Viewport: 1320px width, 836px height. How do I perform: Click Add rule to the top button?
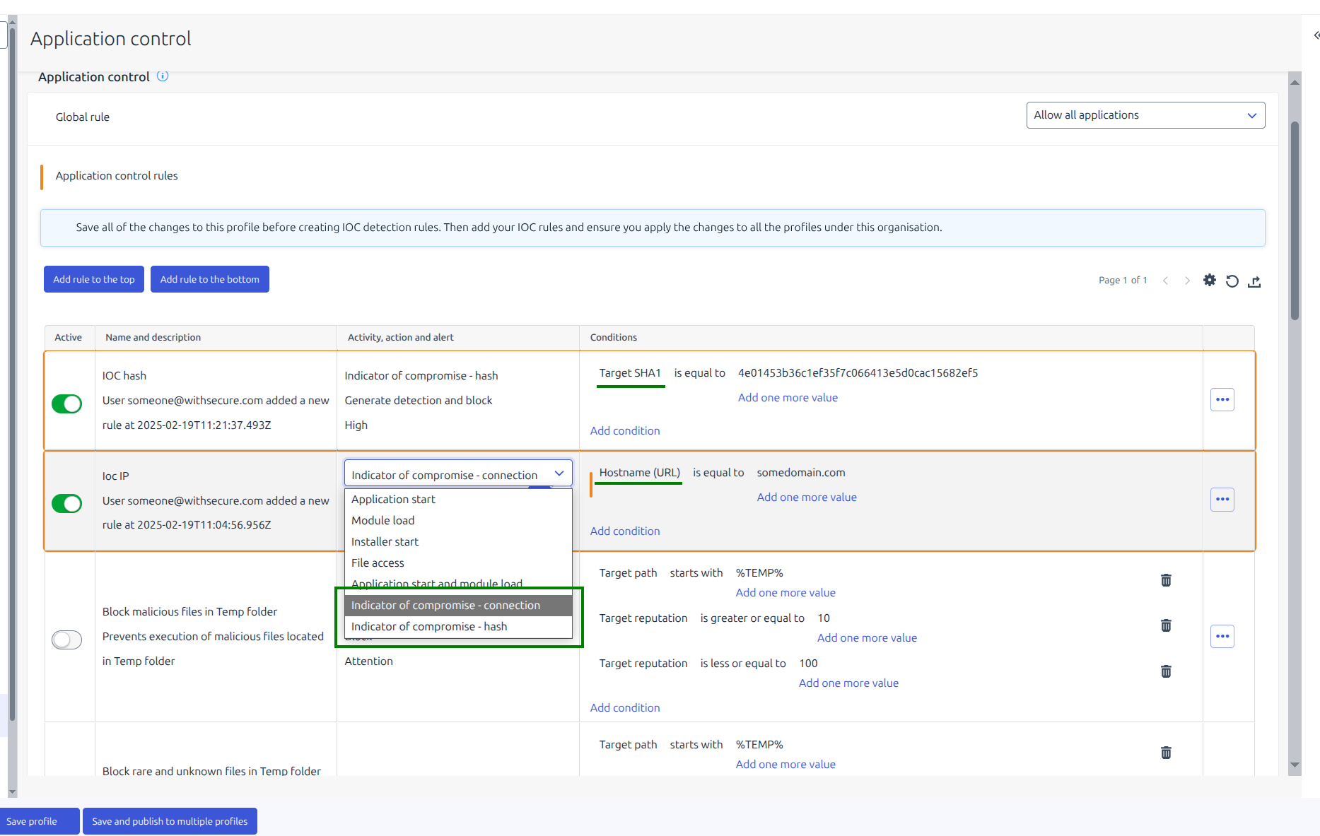coord(94,279)
